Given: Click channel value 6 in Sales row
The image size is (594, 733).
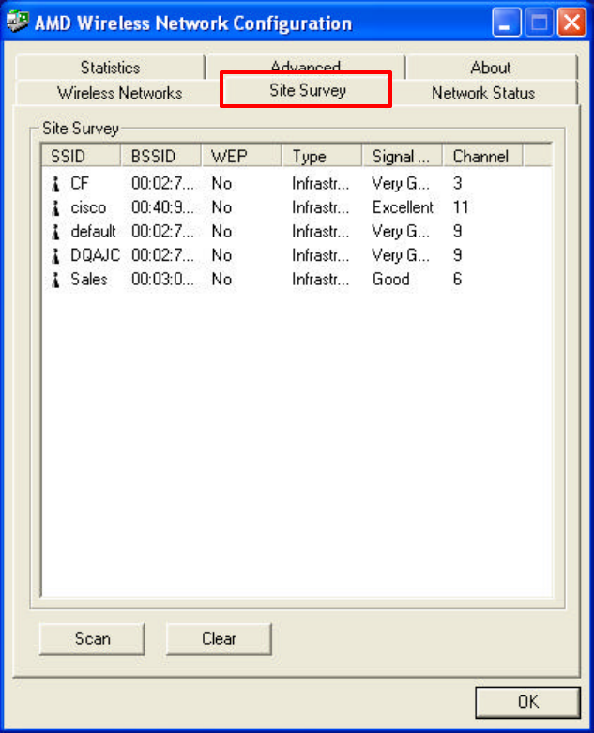Looking at the screenshot, I should (457, 279).
